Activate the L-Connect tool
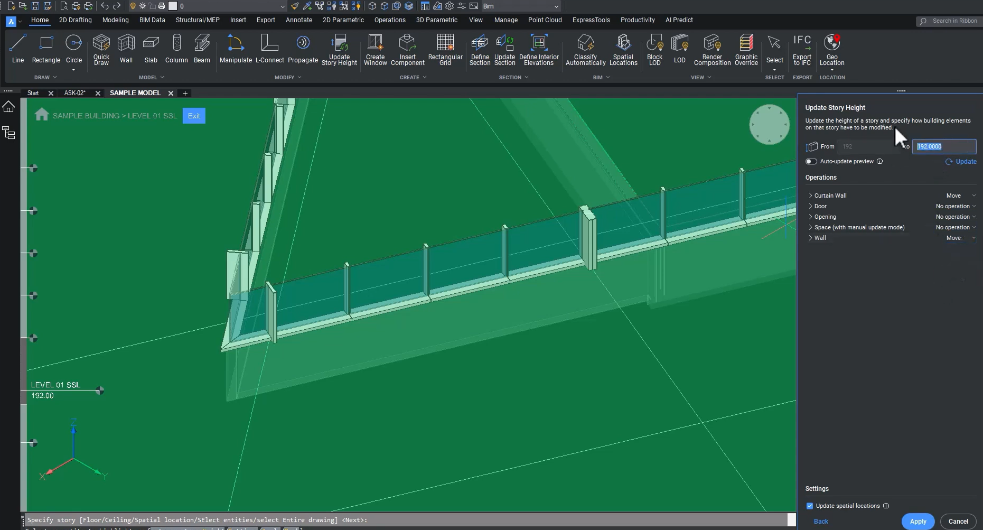 [x=270, y=49]
